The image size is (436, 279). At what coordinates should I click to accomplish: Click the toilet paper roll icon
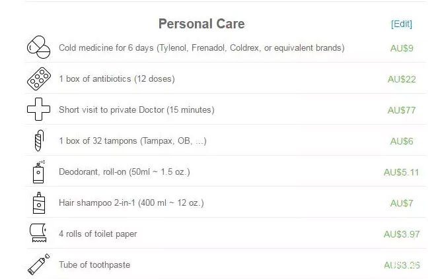38,233
